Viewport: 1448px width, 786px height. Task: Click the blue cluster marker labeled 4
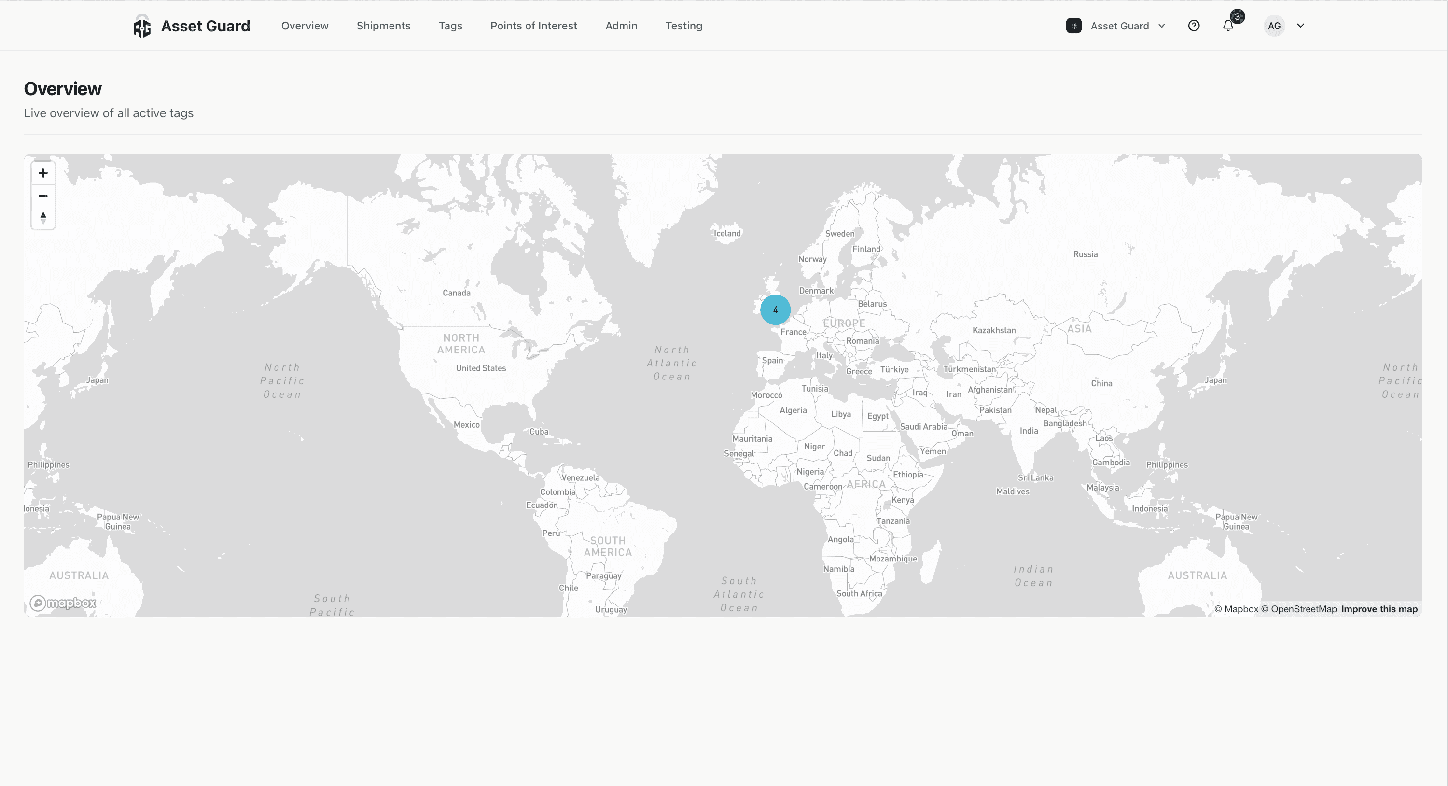[x=775, y=310]
